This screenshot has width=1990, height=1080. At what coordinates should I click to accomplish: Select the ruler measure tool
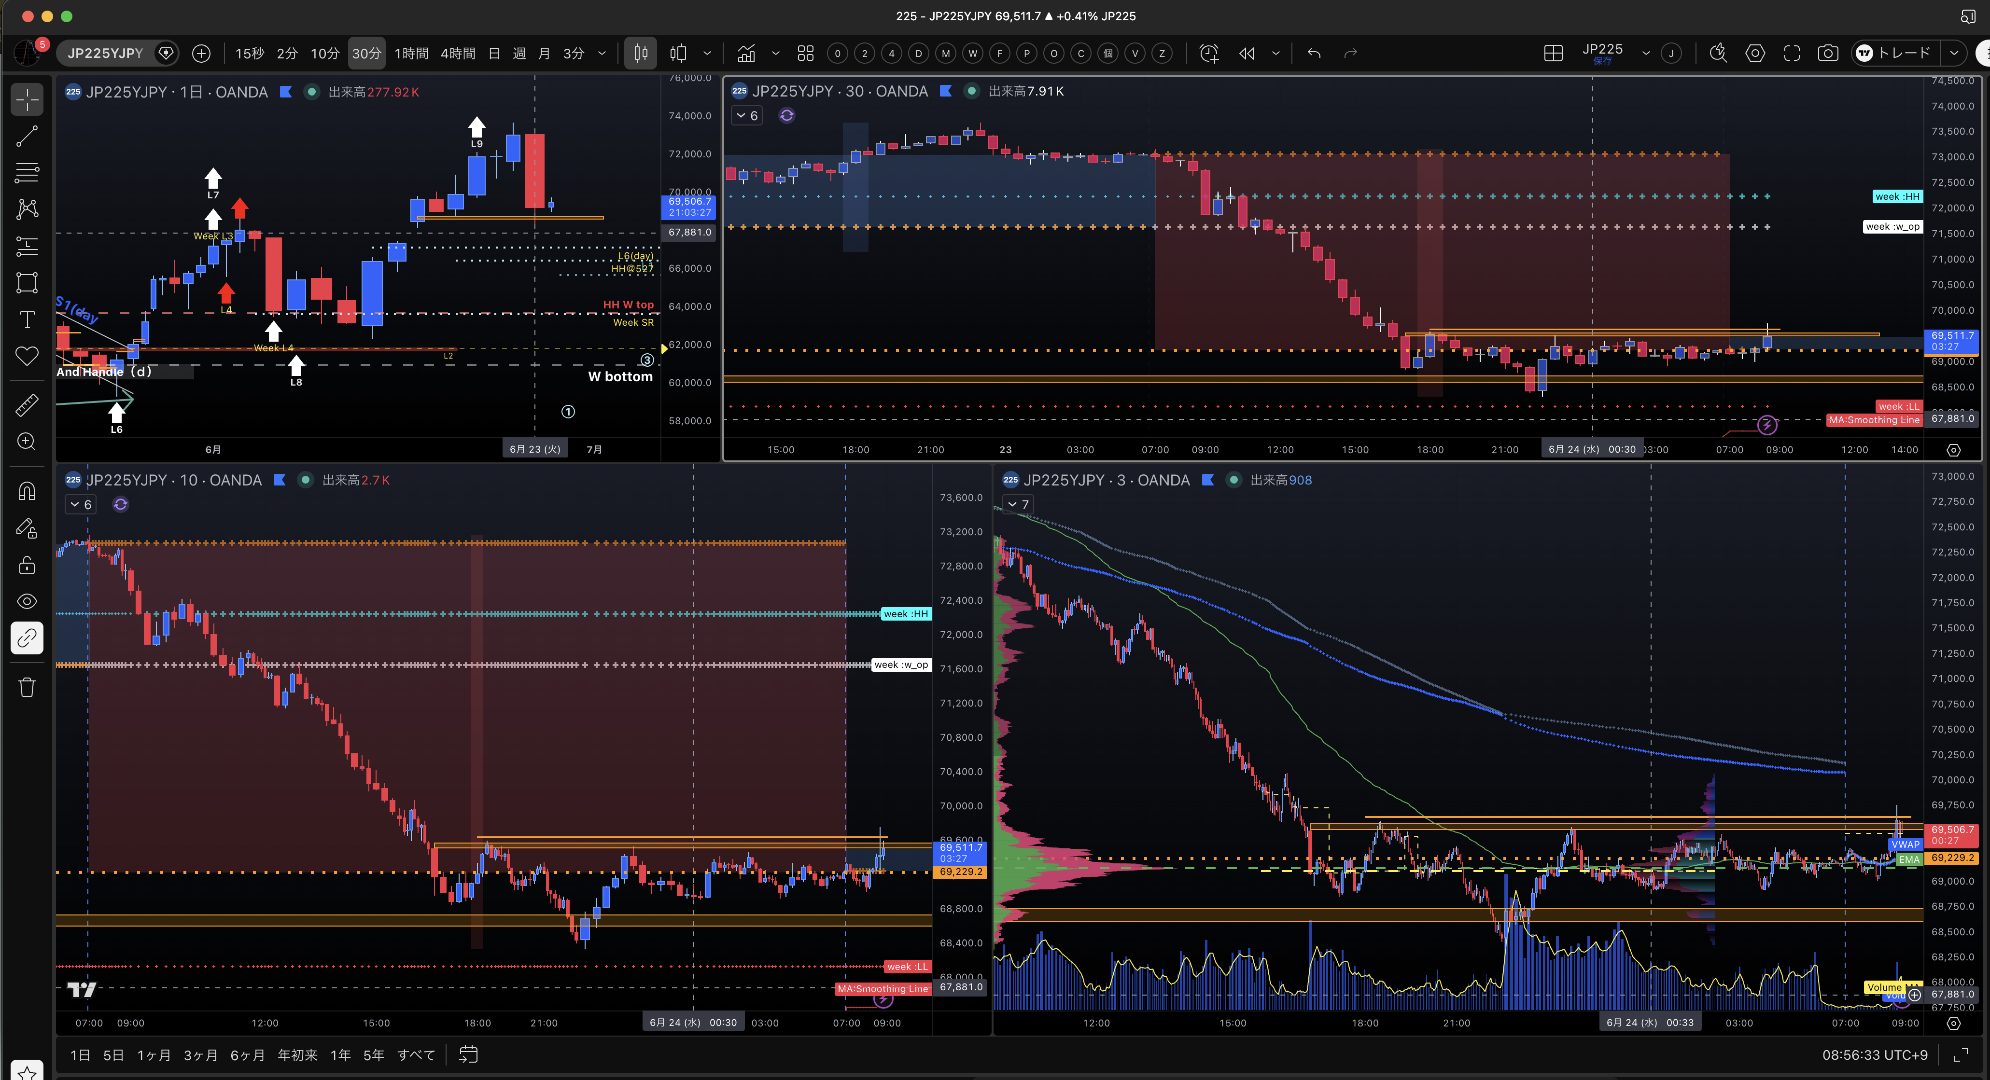(x=27, y=405)
